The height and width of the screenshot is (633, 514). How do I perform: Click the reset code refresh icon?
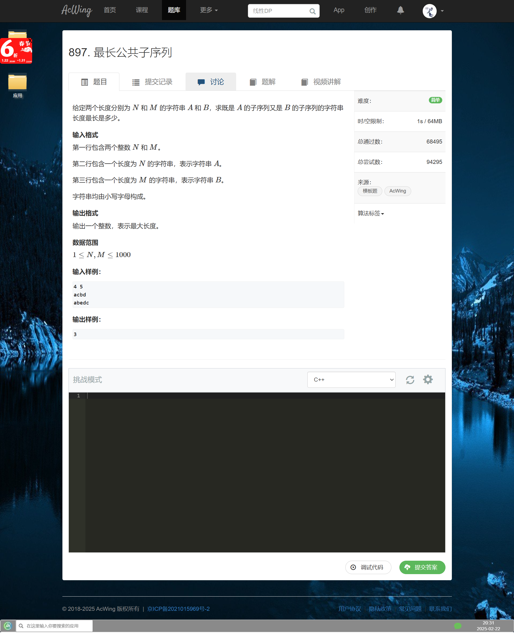point(410,380)
